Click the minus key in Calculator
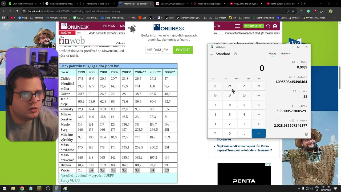Screen dimensions: 341x192 point(259,114)
